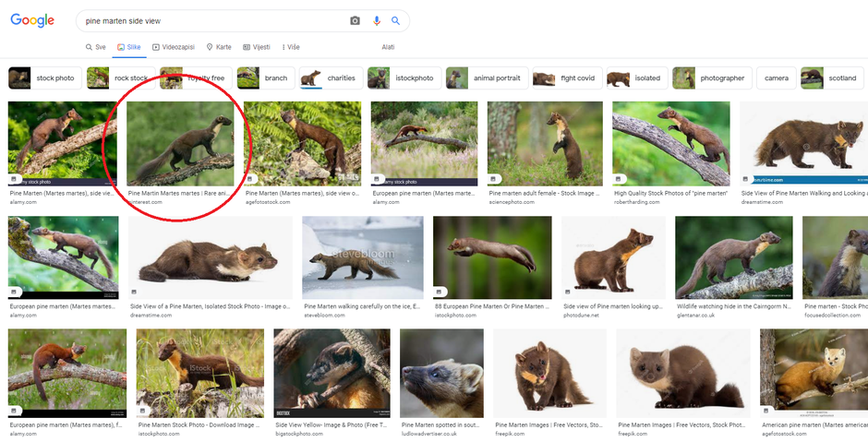The image size is (868, 442).
Task: Select the scotland filter chip
Action: pyautogui.click(x=830, y=78)
